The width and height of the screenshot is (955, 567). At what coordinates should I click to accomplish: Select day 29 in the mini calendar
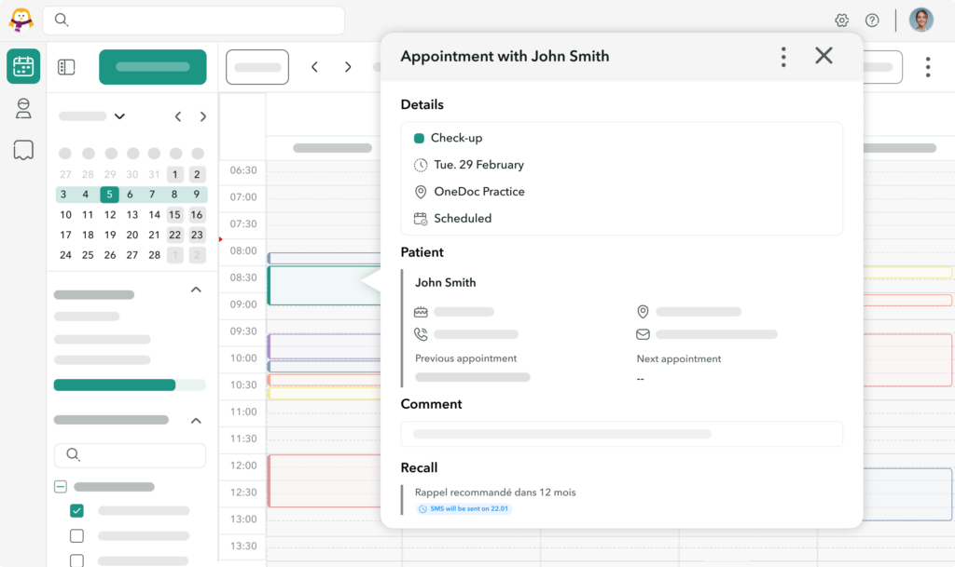108,174
